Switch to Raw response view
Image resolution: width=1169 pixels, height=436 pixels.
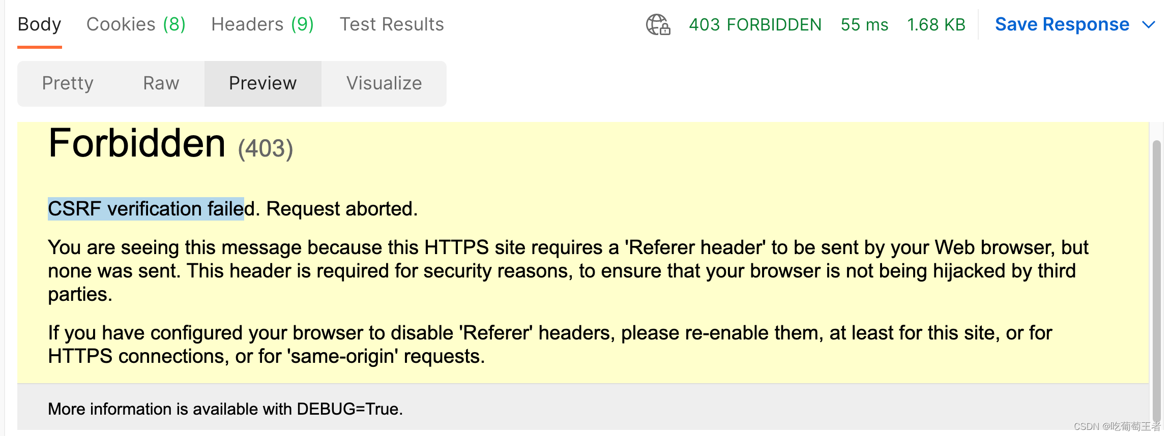[x=161, y=83]
